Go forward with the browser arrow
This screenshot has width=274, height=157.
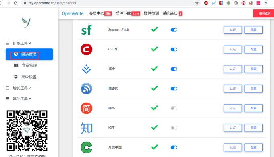click(x=8, y=3)
